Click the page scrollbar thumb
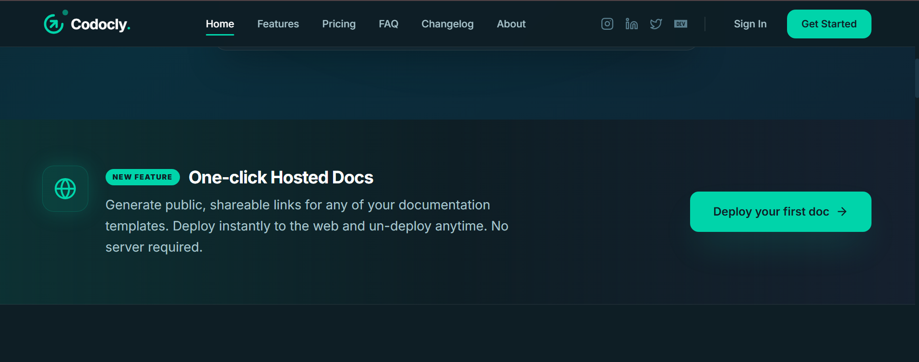This screenshot has width=919, height=362. click(917, 78)
